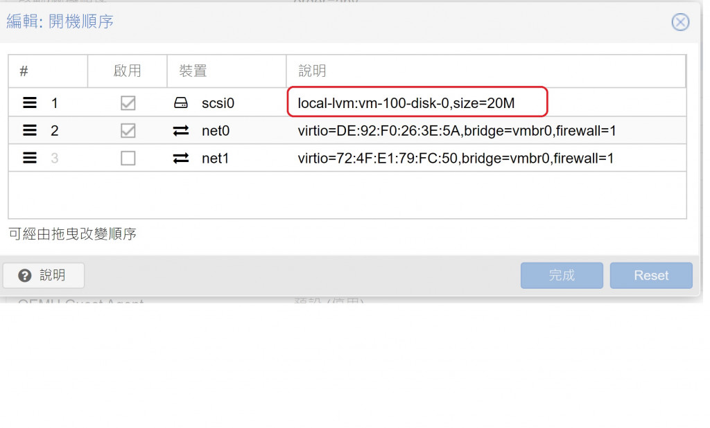Click the 完成 button

coord(562,276)
